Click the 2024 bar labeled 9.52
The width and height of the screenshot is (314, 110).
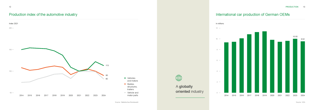coord(303,67)
